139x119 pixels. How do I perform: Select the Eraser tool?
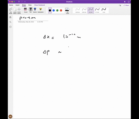click(25, 10)
